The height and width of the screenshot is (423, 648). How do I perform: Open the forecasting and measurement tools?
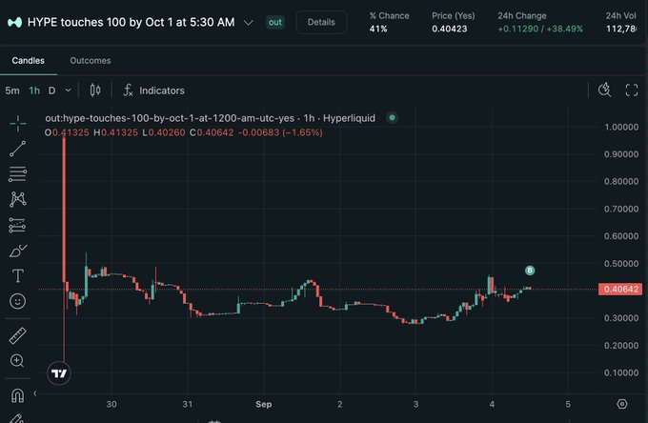pyautogui.click(x=18, y=225)
